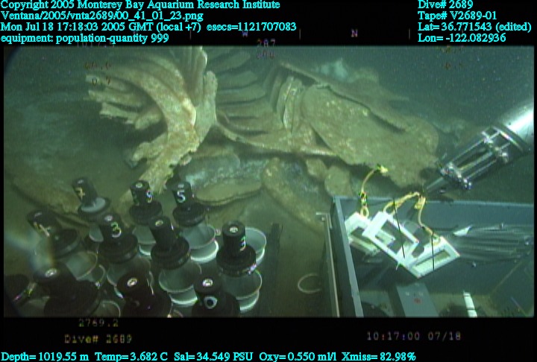Click the Depth=1019.55 m reading

pyautogui.click(x=44, y=356)
